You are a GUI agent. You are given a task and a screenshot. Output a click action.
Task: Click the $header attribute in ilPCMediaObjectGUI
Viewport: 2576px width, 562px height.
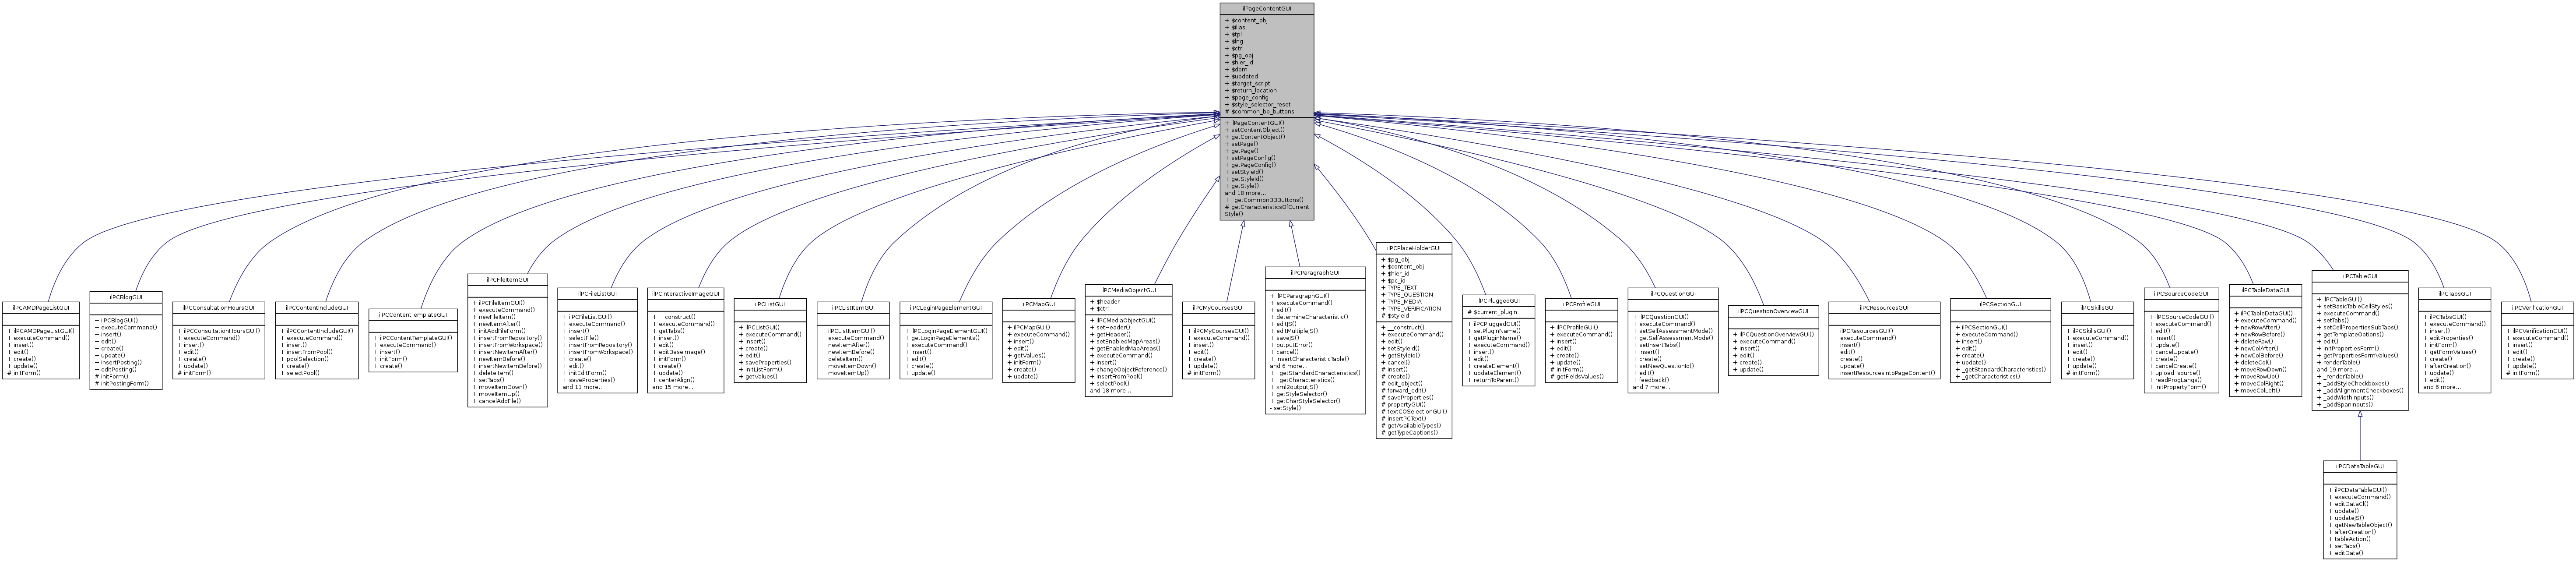(1104, 301)
